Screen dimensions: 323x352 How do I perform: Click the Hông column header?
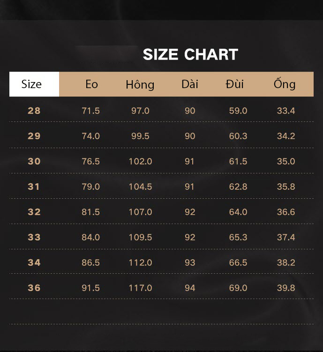[140, 85]
